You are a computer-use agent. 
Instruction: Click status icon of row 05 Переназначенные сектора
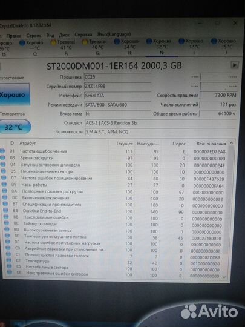pos(4,171)
